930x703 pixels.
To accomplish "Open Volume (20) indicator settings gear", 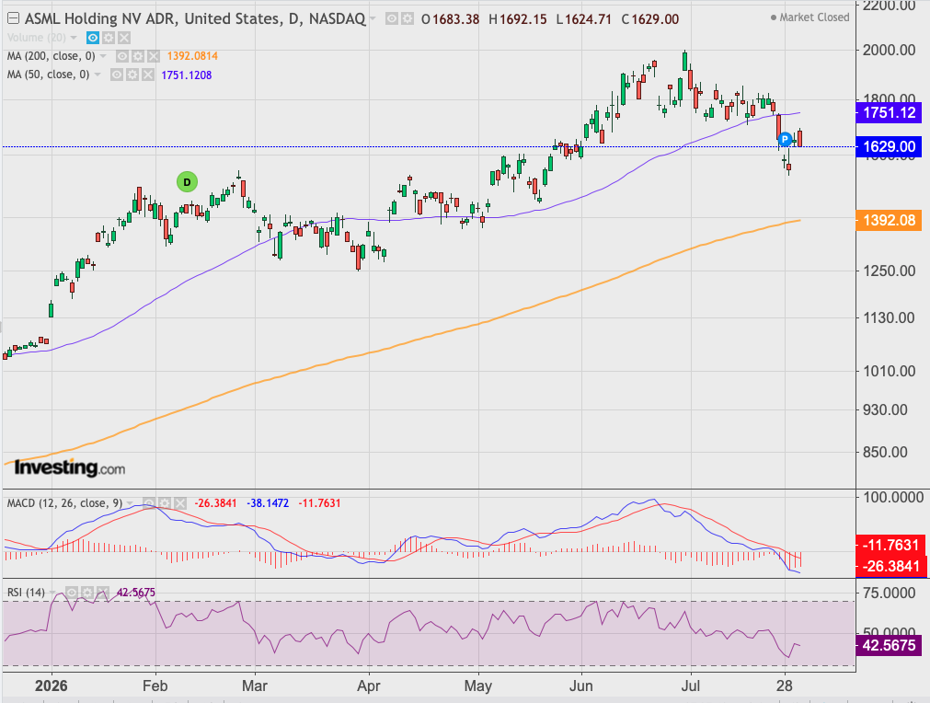I will pyautogui.click(x=108, y=38).
